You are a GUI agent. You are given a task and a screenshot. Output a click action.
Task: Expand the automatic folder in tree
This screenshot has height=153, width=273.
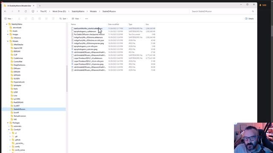click(9, 126)
